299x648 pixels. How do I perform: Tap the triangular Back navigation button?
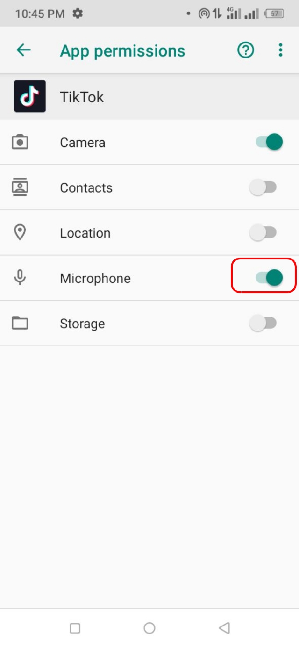224,628
